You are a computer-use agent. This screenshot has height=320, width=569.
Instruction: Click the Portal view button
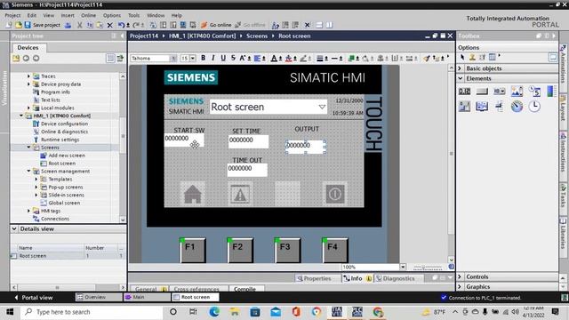coord(34,298)
